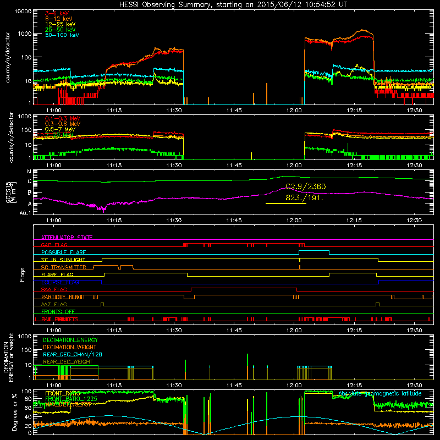Click the SC TRANSMITTER flag label
The image size is (440, 440).
coord(64,267)
